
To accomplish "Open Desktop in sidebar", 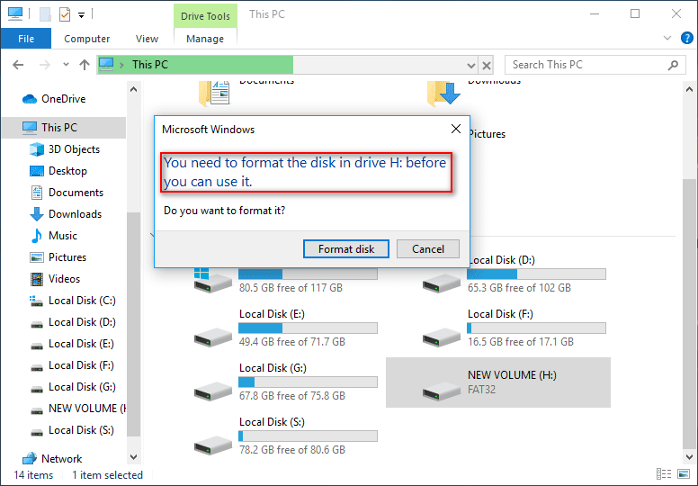I will click(67, 171).
